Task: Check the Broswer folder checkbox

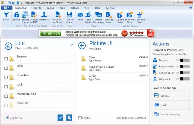Action: pyautogui.click(x=6, y=59)
